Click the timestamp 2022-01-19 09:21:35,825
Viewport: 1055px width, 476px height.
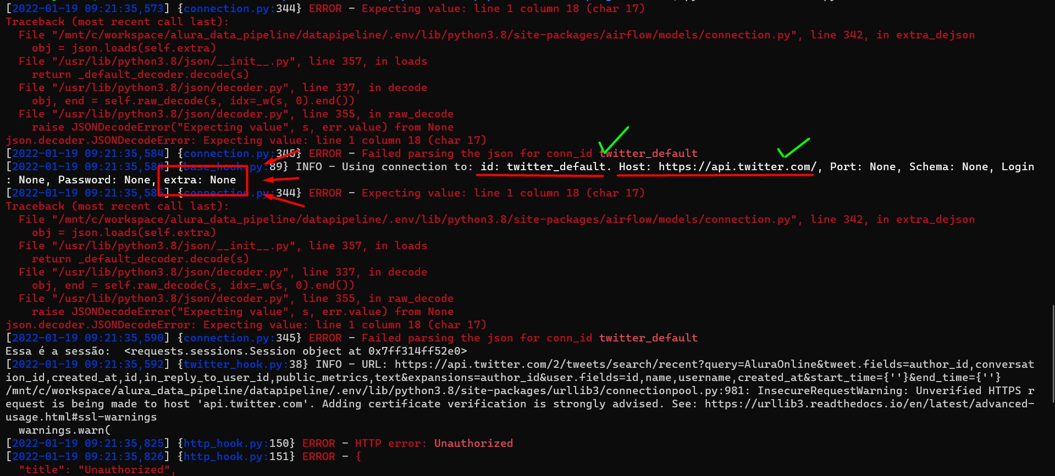point(88,443)
